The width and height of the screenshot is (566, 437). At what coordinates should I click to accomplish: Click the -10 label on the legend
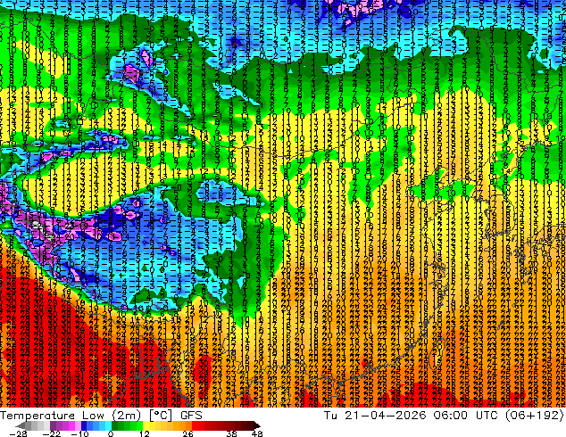[79, 433]
